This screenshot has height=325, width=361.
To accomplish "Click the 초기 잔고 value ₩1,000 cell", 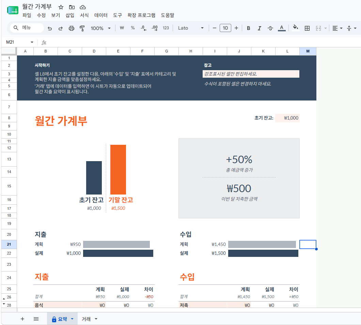I will click(287, 118).
